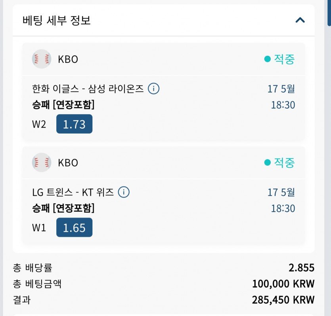Collapse the 베팅 세부 정보 section chevron
Image resolution: width=331 pixels, height=316 pixels.
pos(300,20)
